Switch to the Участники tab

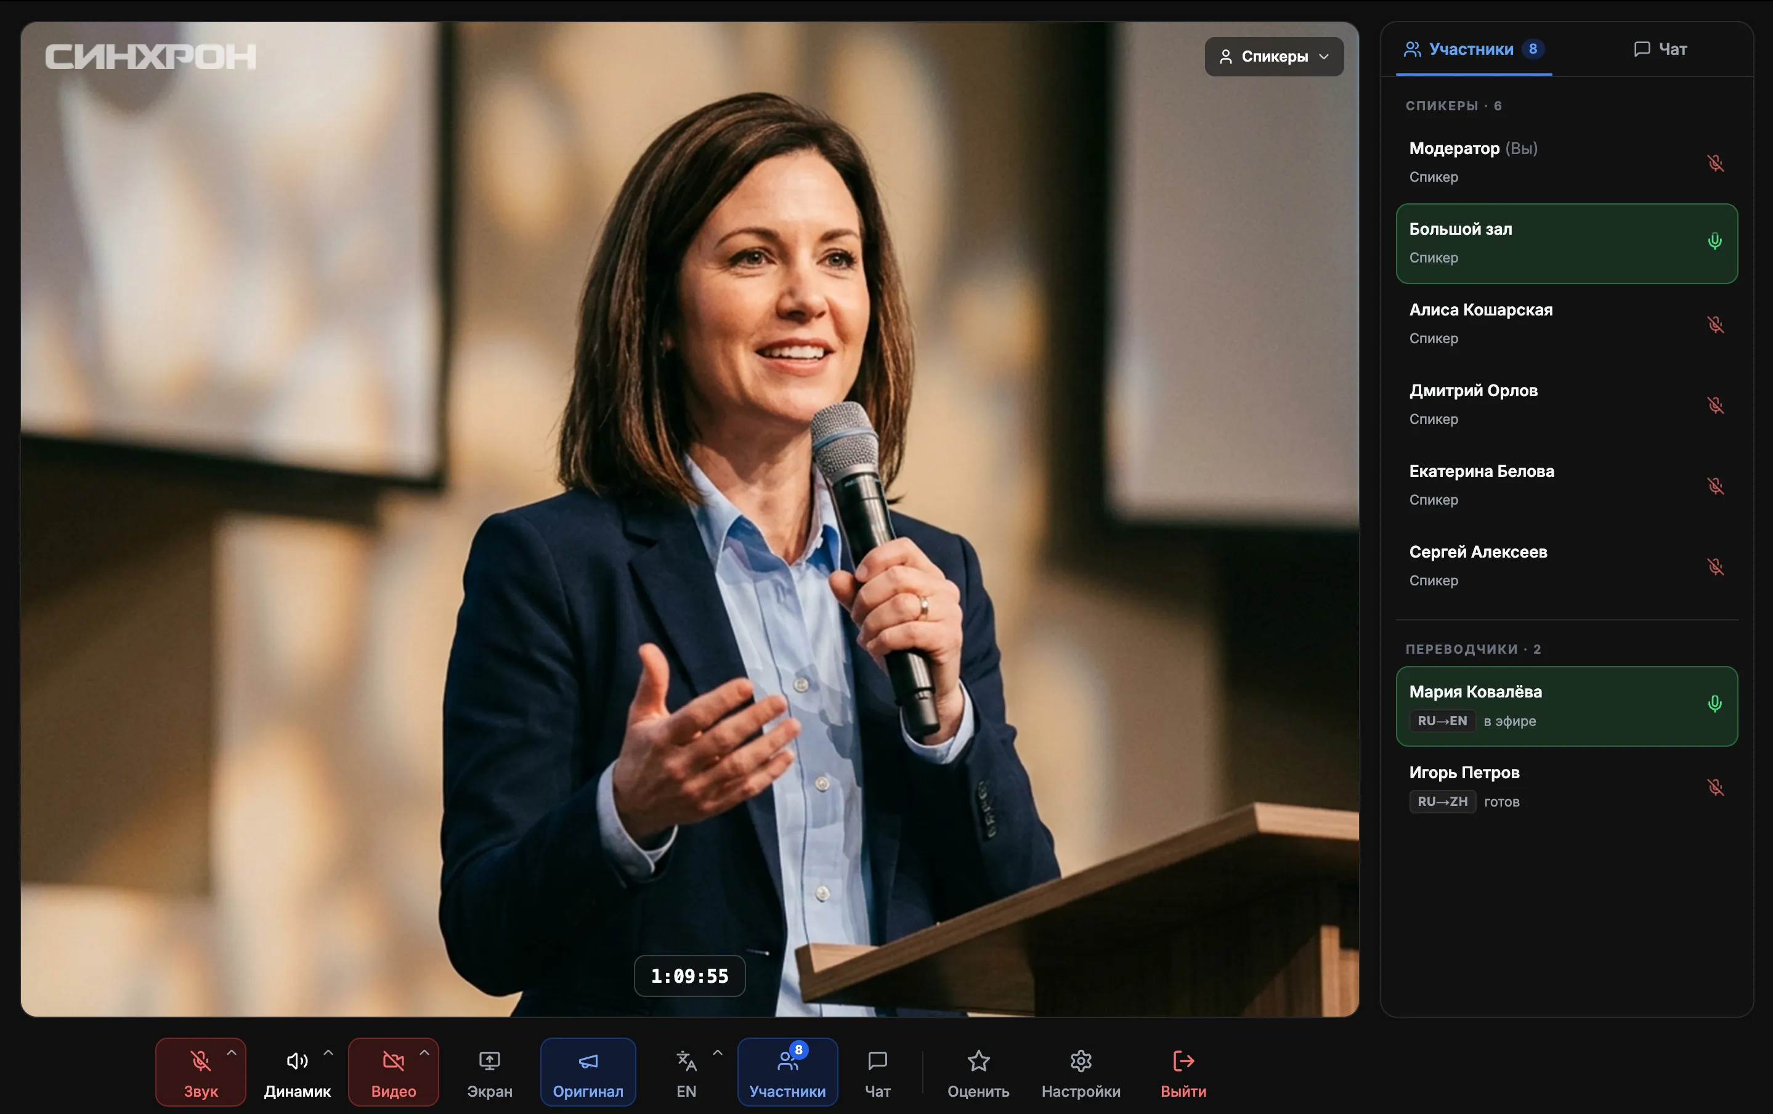pos(1474,49)
